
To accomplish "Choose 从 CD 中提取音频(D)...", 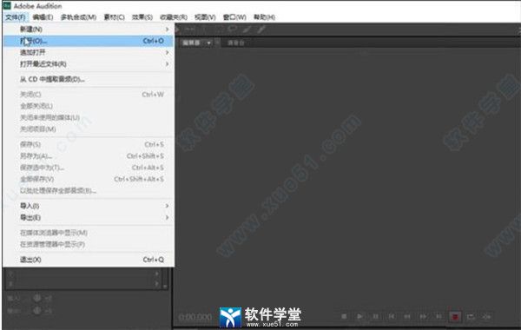I will point(88,79).
